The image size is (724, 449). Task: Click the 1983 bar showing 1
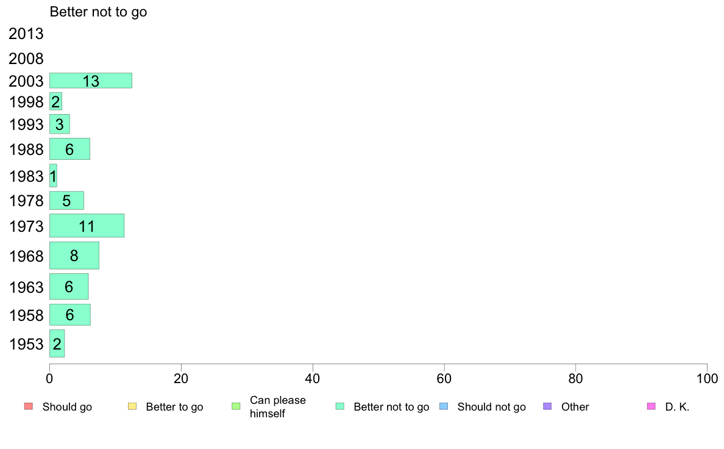[53, 176]
